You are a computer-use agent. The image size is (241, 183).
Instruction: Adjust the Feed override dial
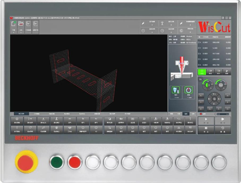[221, 85]
